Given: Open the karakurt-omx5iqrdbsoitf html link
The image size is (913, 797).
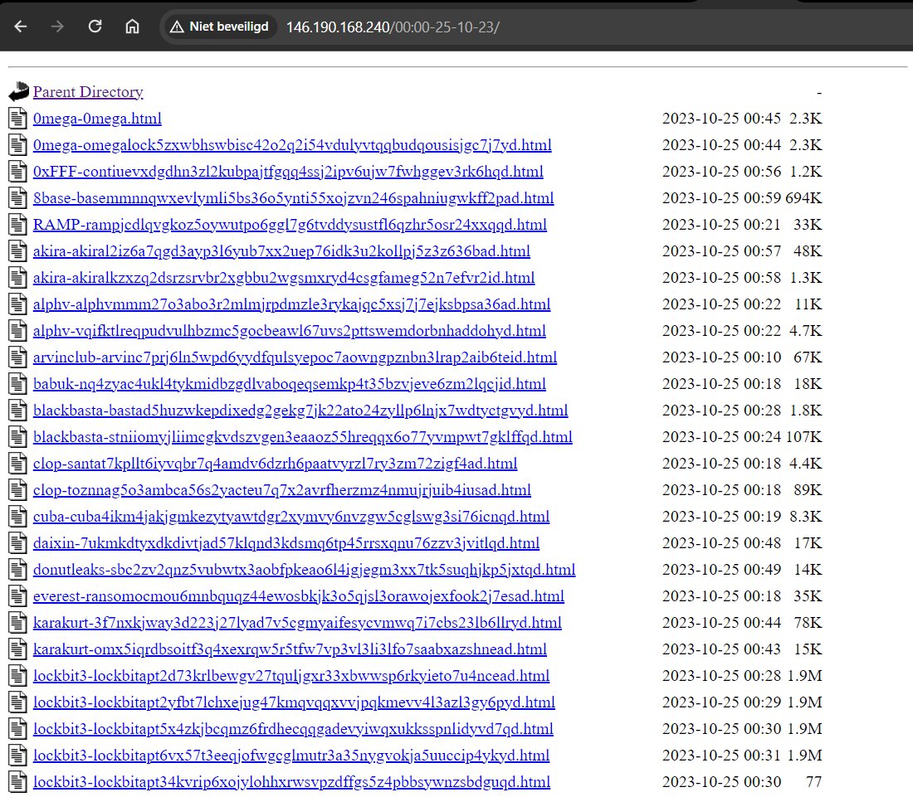Looking at the screenshot, I should 290,649.
